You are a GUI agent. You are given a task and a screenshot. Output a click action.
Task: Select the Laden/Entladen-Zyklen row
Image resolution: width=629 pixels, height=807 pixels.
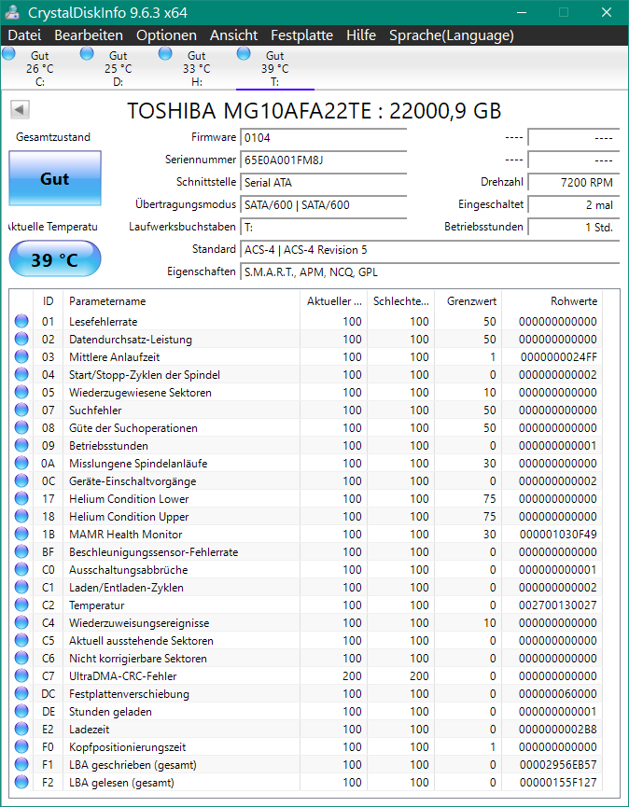pos(306,587)
